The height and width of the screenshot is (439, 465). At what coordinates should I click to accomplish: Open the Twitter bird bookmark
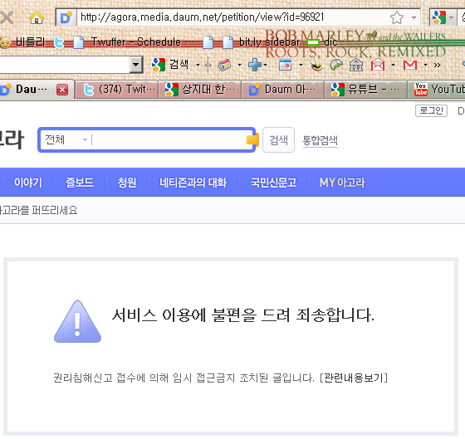click(59, 42)
